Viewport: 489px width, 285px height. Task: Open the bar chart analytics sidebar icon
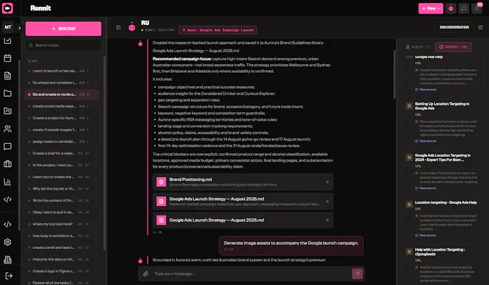click(8, 182)
